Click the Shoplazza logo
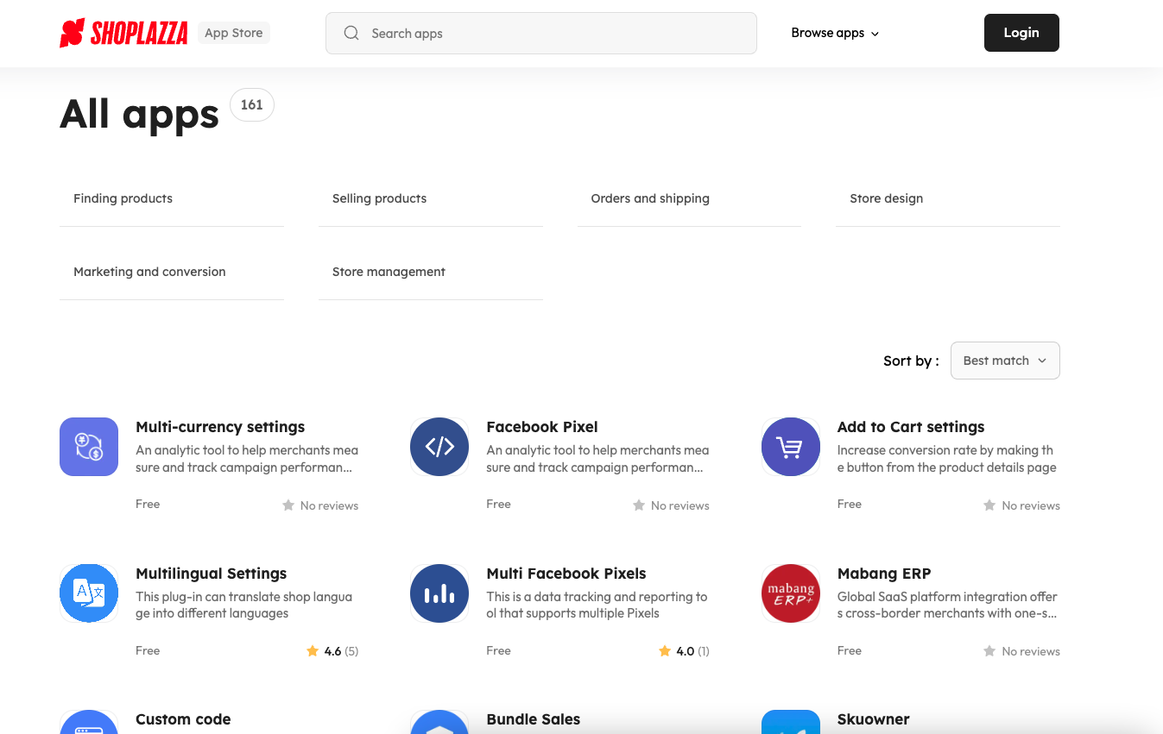 [x=123, y=33]
